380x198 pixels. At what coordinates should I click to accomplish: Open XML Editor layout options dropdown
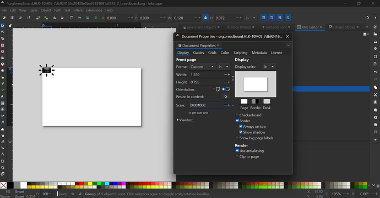click(x=366, y=35)
